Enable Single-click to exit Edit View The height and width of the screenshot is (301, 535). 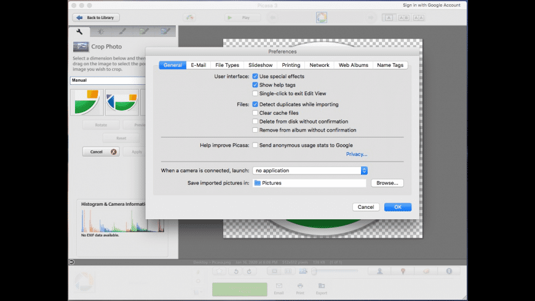point(255,93)
